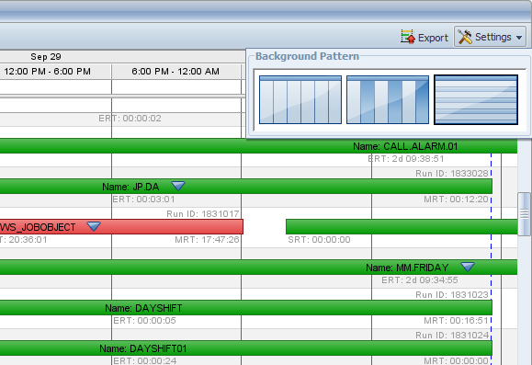Click the 6:00 PM - 12:00 AM column header

(x=175, y=72)
